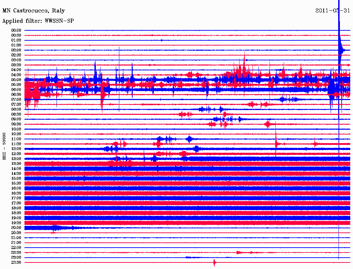Click the 09:00 time label
This screenshot has width=353, height=269.
16,119
